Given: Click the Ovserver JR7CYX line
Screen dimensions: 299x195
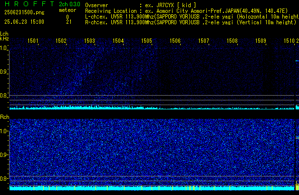Looking at the screenshot, I should 141,5.
